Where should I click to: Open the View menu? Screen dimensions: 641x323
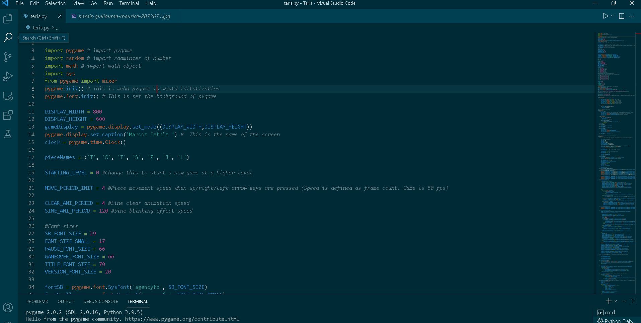pos(78,3)
